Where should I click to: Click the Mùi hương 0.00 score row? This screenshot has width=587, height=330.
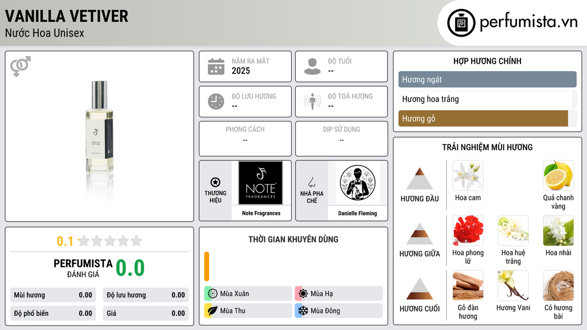pos(53,295)
